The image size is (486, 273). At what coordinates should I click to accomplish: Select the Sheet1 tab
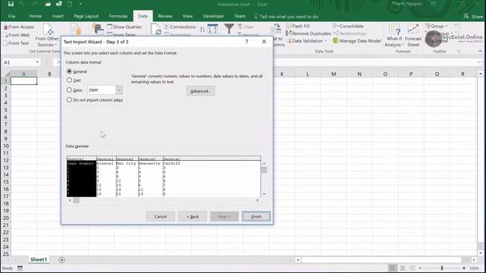(39, 259)
